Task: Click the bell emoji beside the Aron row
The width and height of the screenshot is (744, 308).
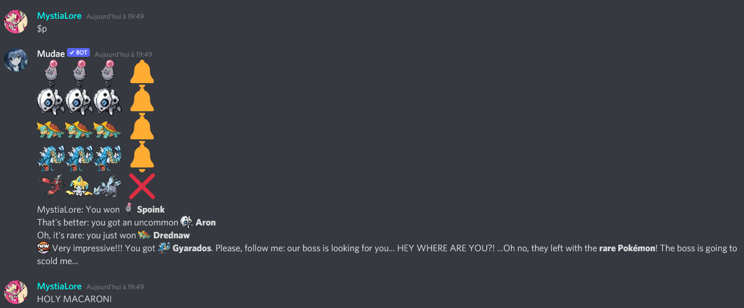Action: pyautogui.click(x=142, y=101)
